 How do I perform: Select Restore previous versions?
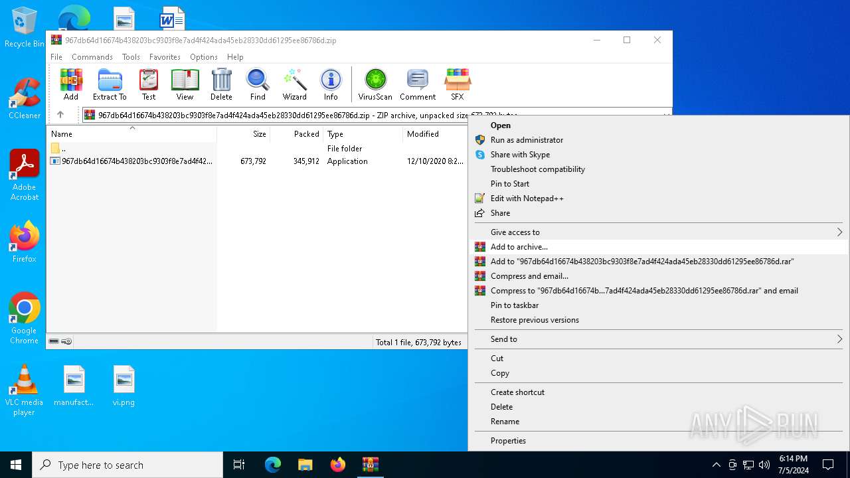[x=659, y=319]
